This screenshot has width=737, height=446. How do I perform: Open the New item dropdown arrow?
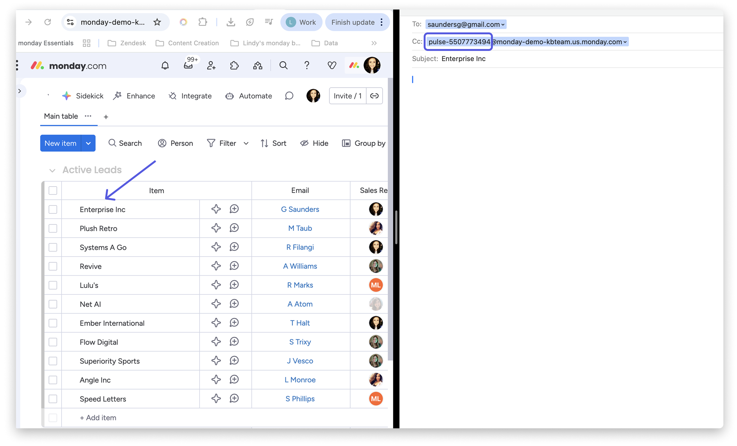point(88,143)
